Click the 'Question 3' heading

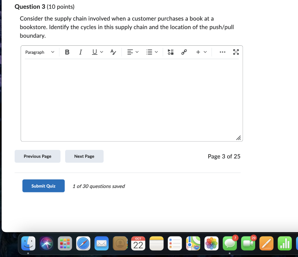30,7
